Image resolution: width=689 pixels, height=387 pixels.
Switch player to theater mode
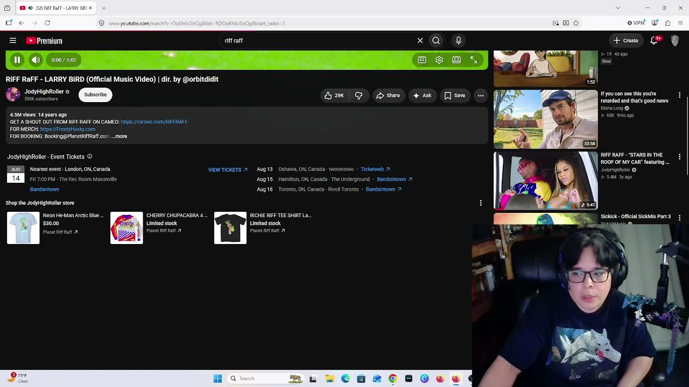[x=456, y=60]
